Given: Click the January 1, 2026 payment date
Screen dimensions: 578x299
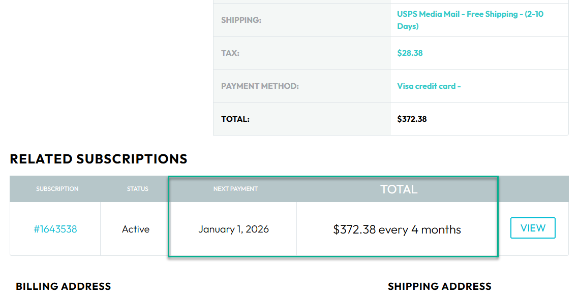Looking at the screenshot, I should pyautogui.click(x=233, y=229).
